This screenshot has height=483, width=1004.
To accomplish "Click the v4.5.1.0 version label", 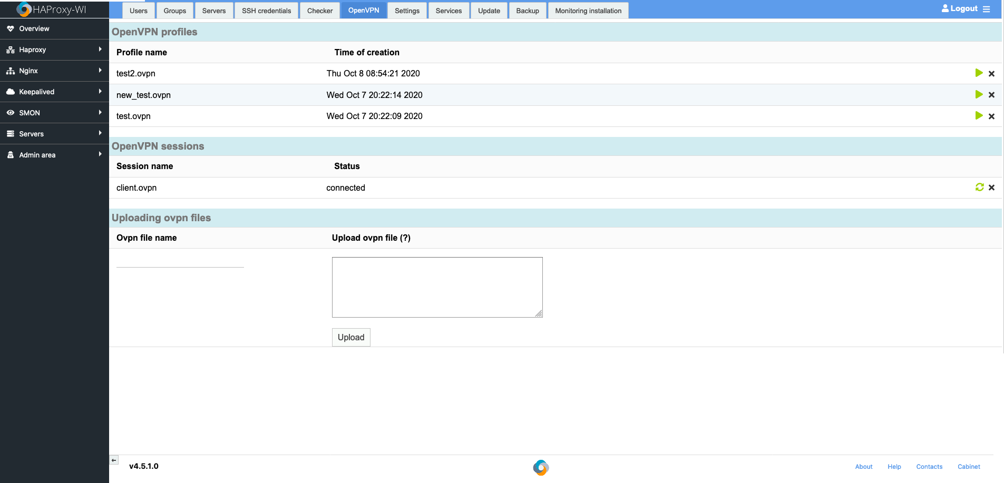I will click(x=144, y=466).
